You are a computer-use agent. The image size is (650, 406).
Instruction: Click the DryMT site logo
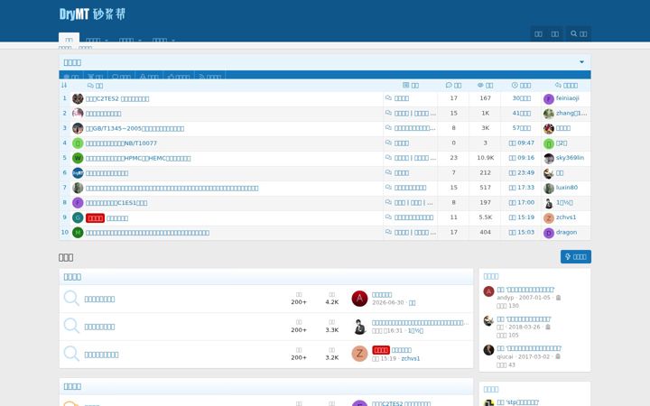92,14
